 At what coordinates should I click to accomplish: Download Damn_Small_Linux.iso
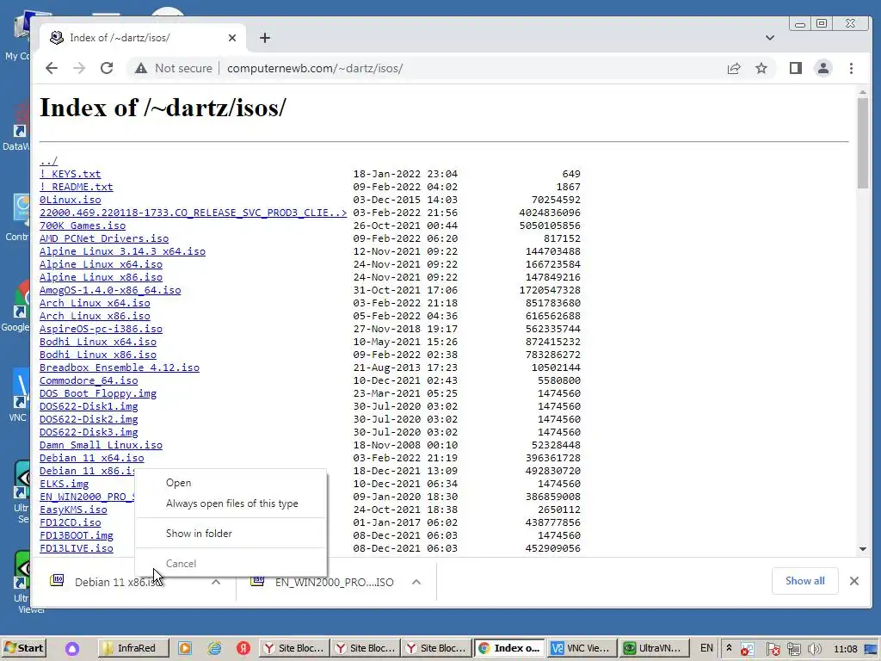(102, 446)
